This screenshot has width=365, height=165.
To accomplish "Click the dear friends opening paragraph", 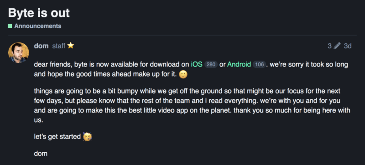I will [191, 69].
